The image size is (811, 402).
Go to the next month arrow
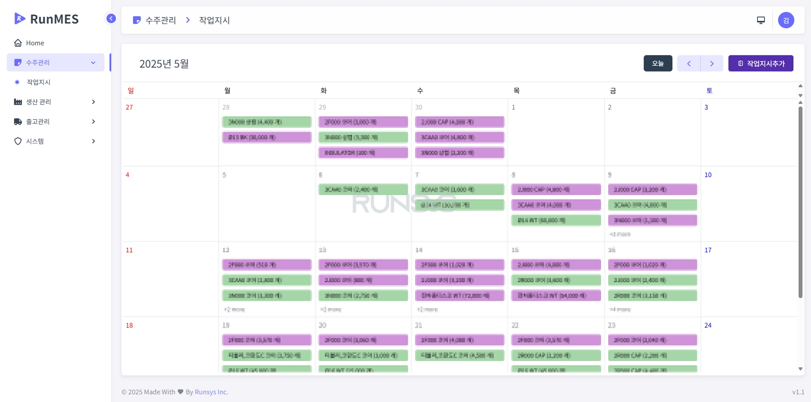[712, 63]
